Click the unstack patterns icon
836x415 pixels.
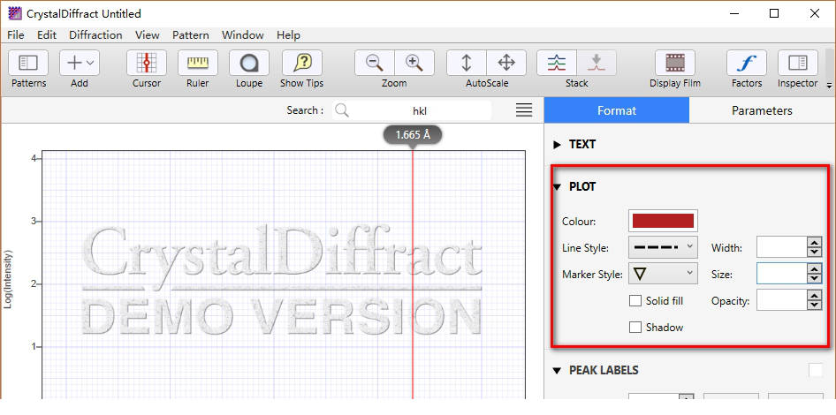pos(597,63)
